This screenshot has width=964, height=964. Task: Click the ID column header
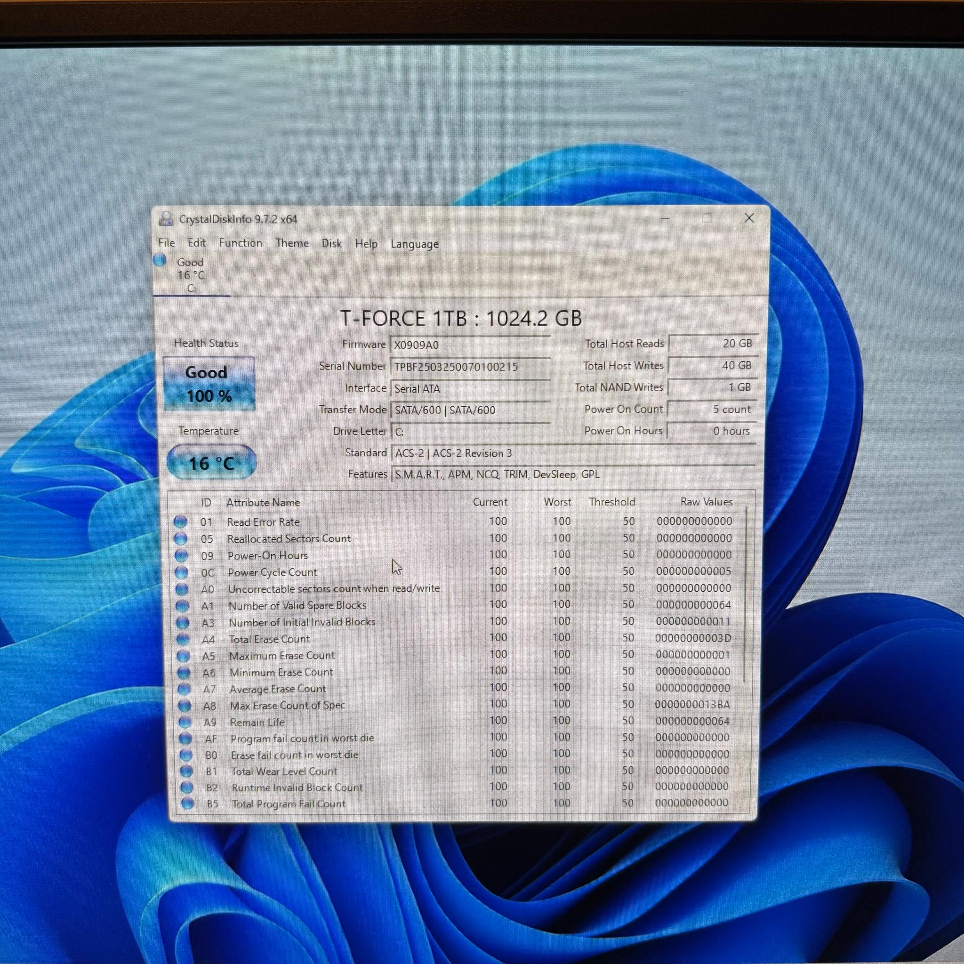(206, 502)
